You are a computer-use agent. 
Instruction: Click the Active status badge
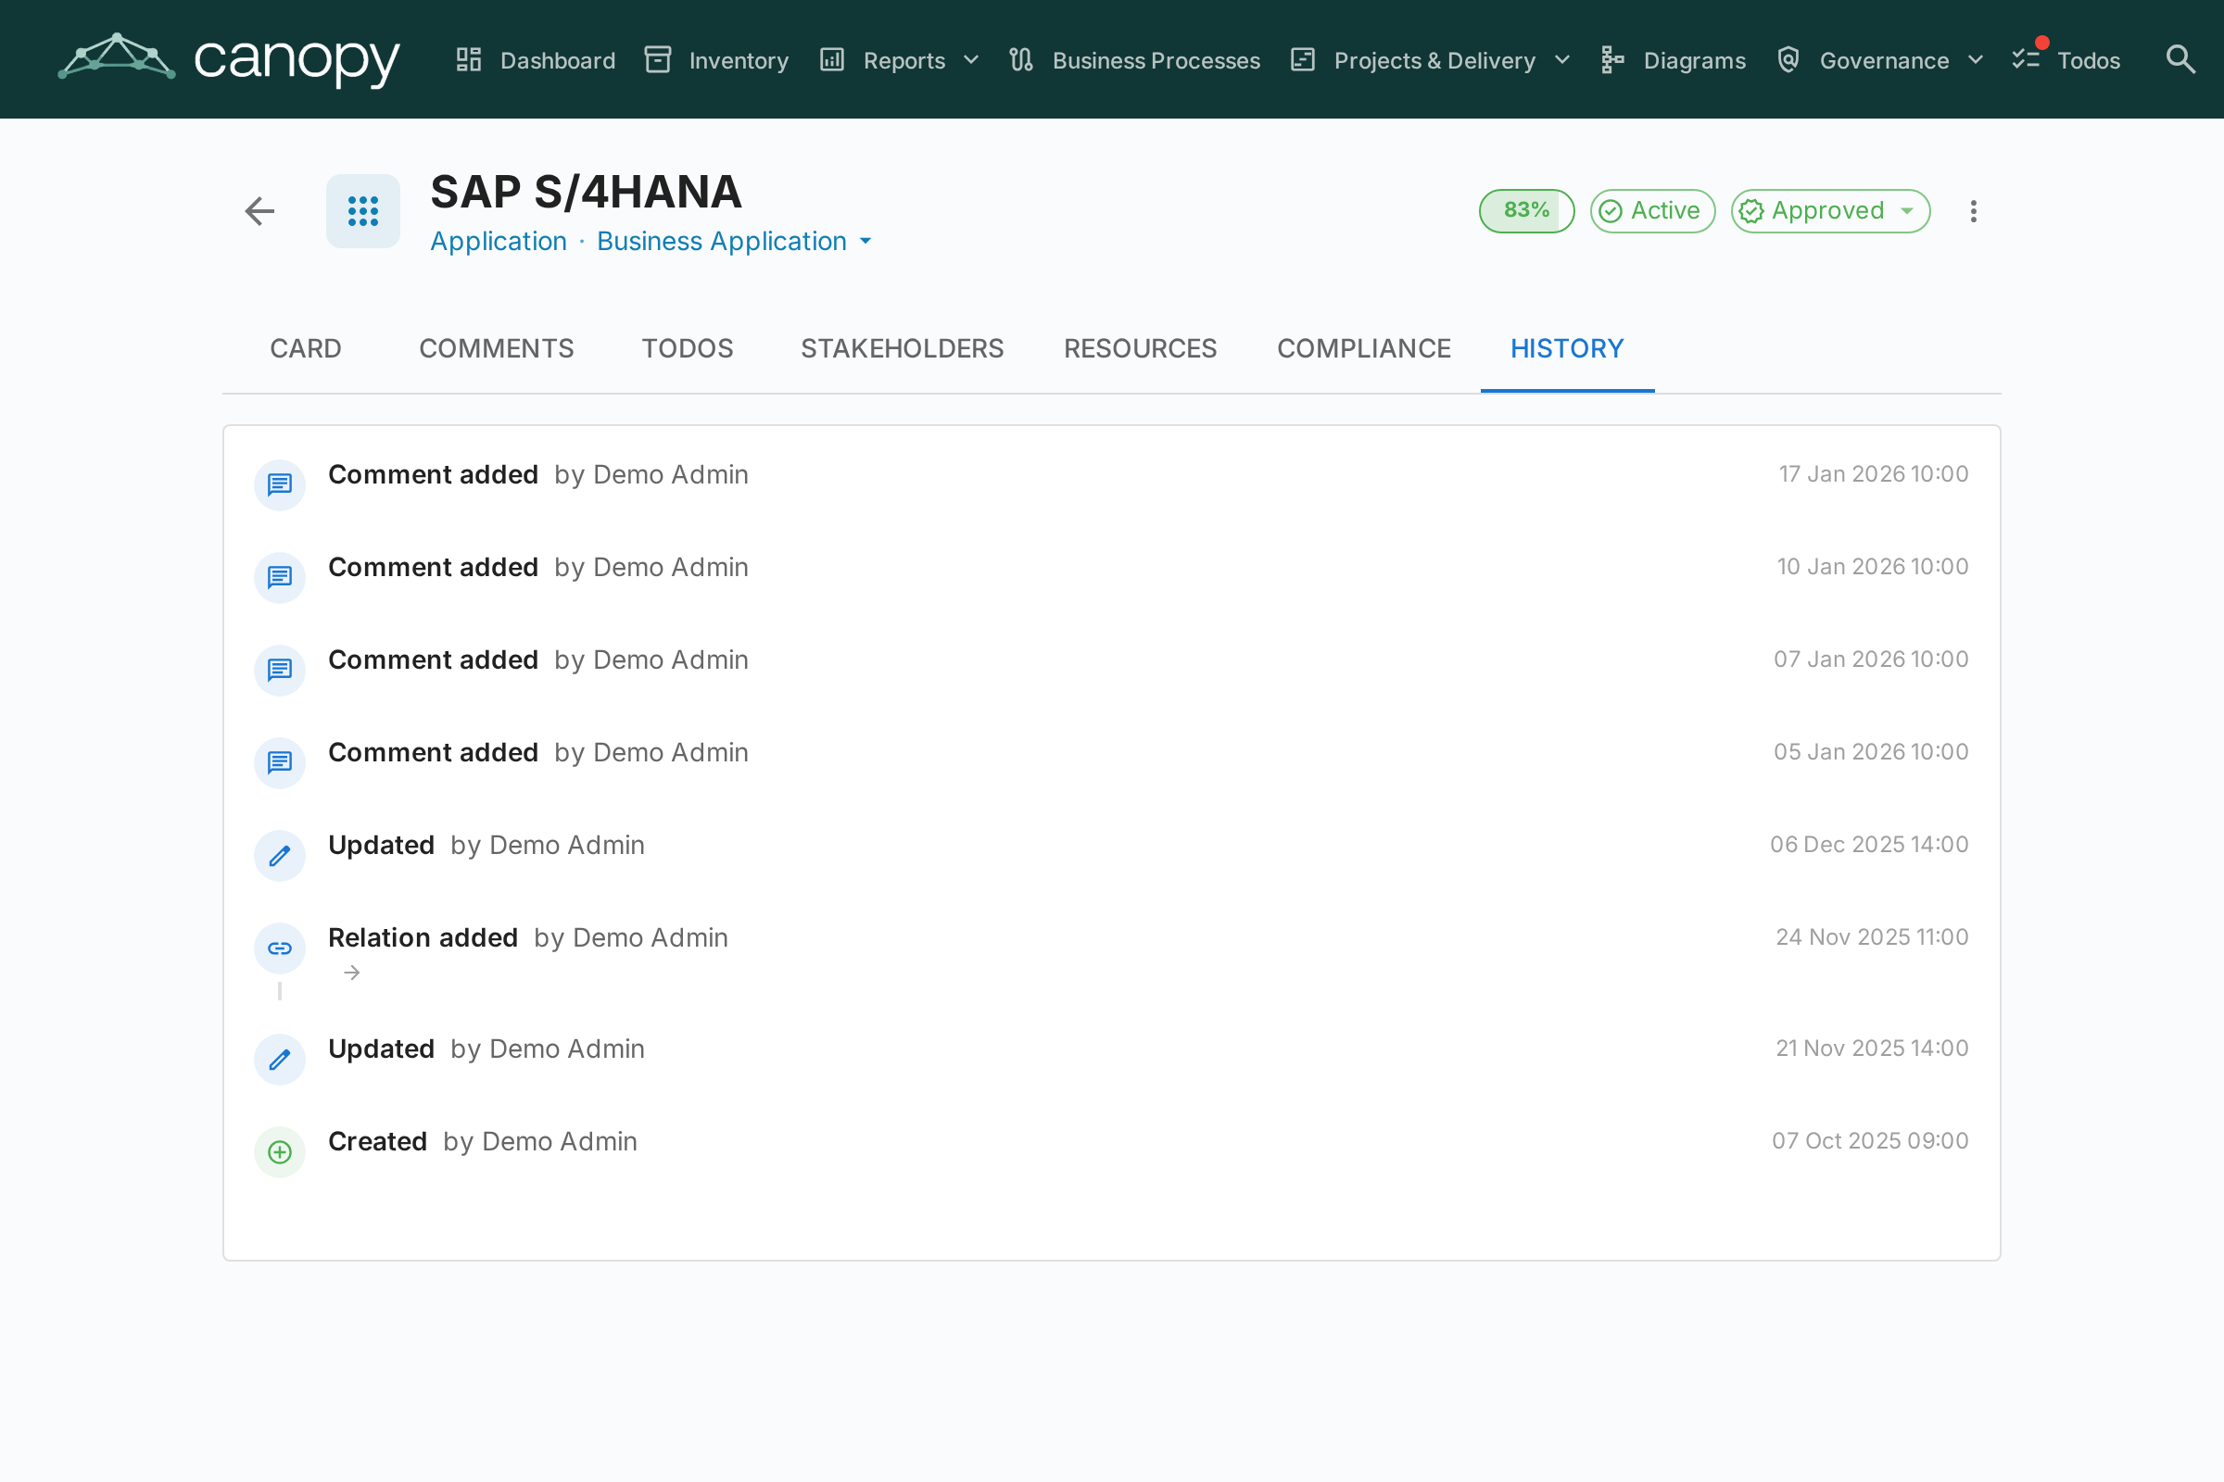pos(1652,211)
